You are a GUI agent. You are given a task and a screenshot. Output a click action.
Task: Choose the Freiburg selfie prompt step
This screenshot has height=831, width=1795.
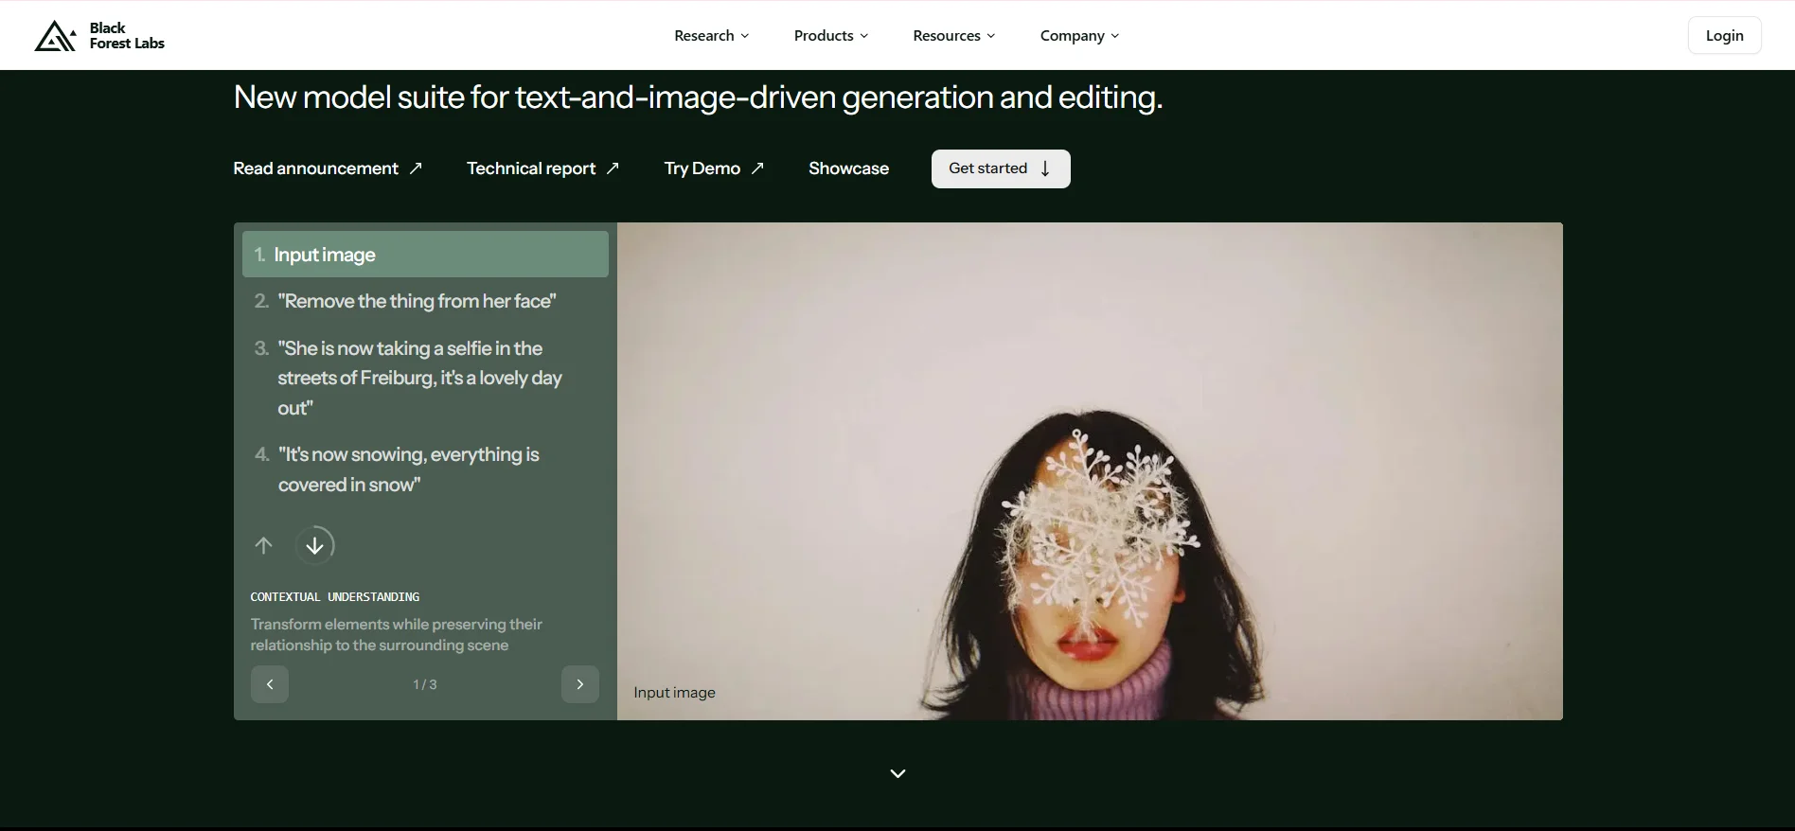coord(418,378)
